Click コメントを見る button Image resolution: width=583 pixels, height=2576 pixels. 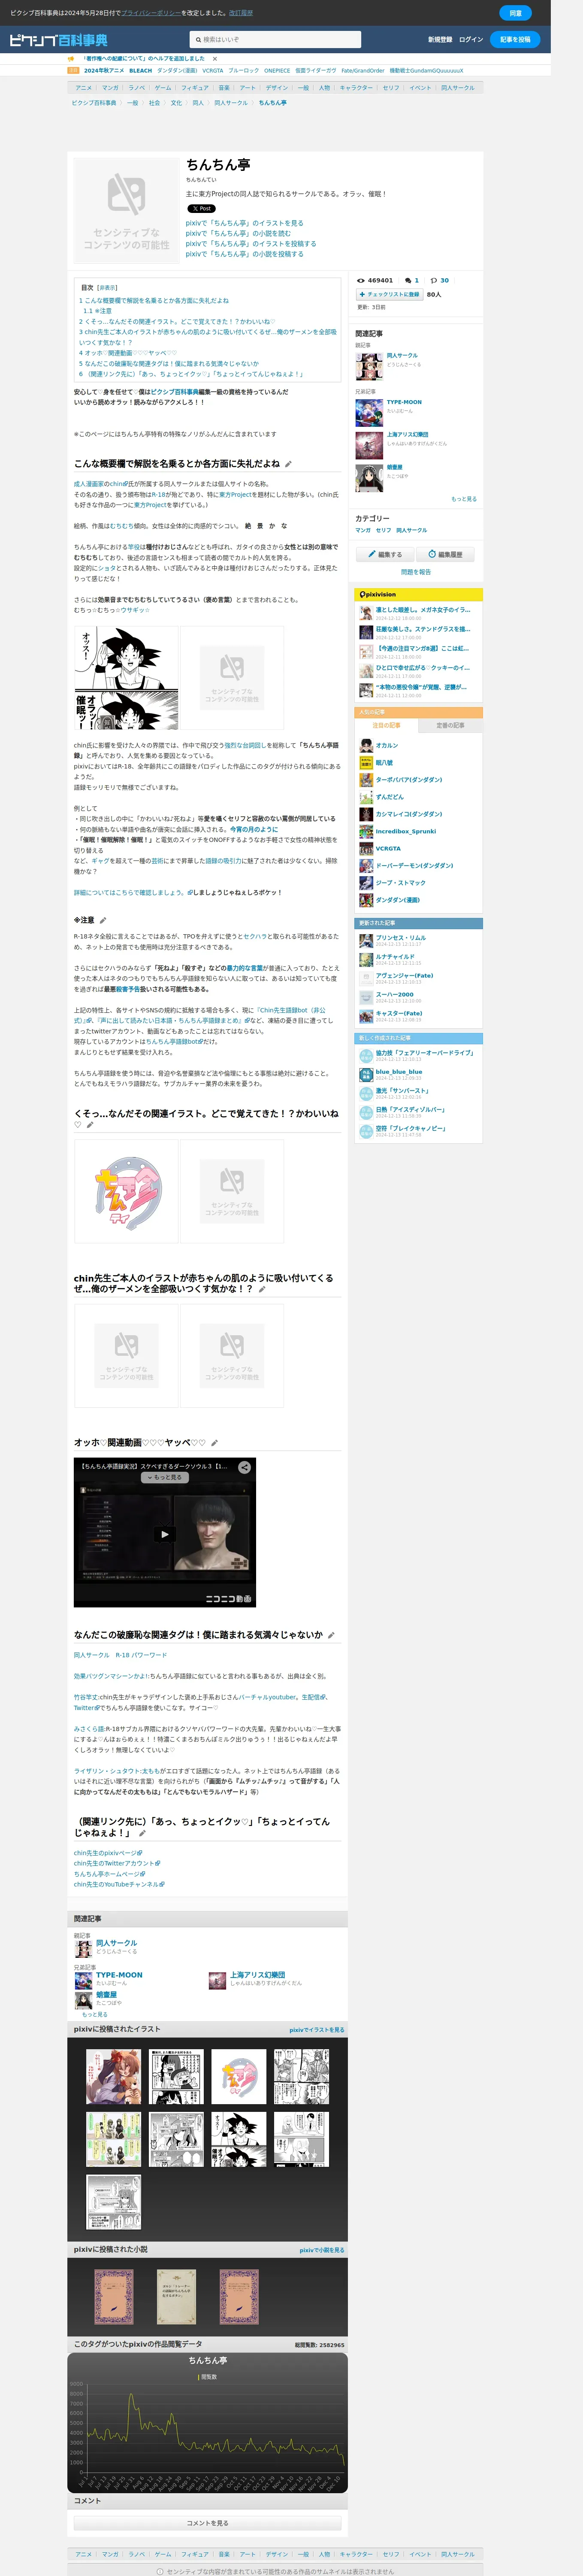[207, 2523]
